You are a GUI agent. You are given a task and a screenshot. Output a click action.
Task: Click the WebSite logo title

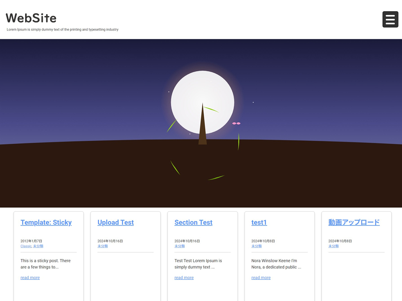point(31,18)
